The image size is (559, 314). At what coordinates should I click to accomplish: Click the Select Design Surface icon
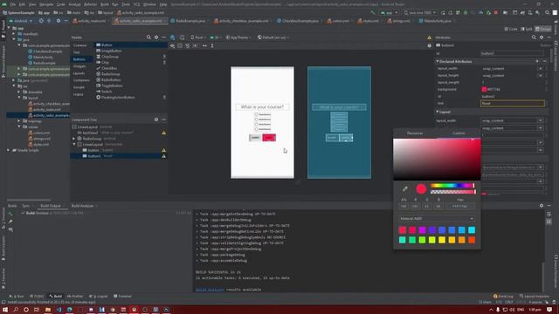click(173, 38)
